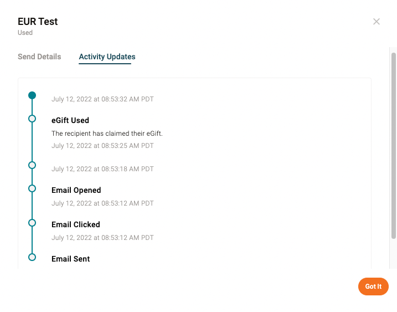Click 'The recipient has claimed their eGift' text
Image resolution: width=397 pixels, height=312 pixels.
click(107, 134)
